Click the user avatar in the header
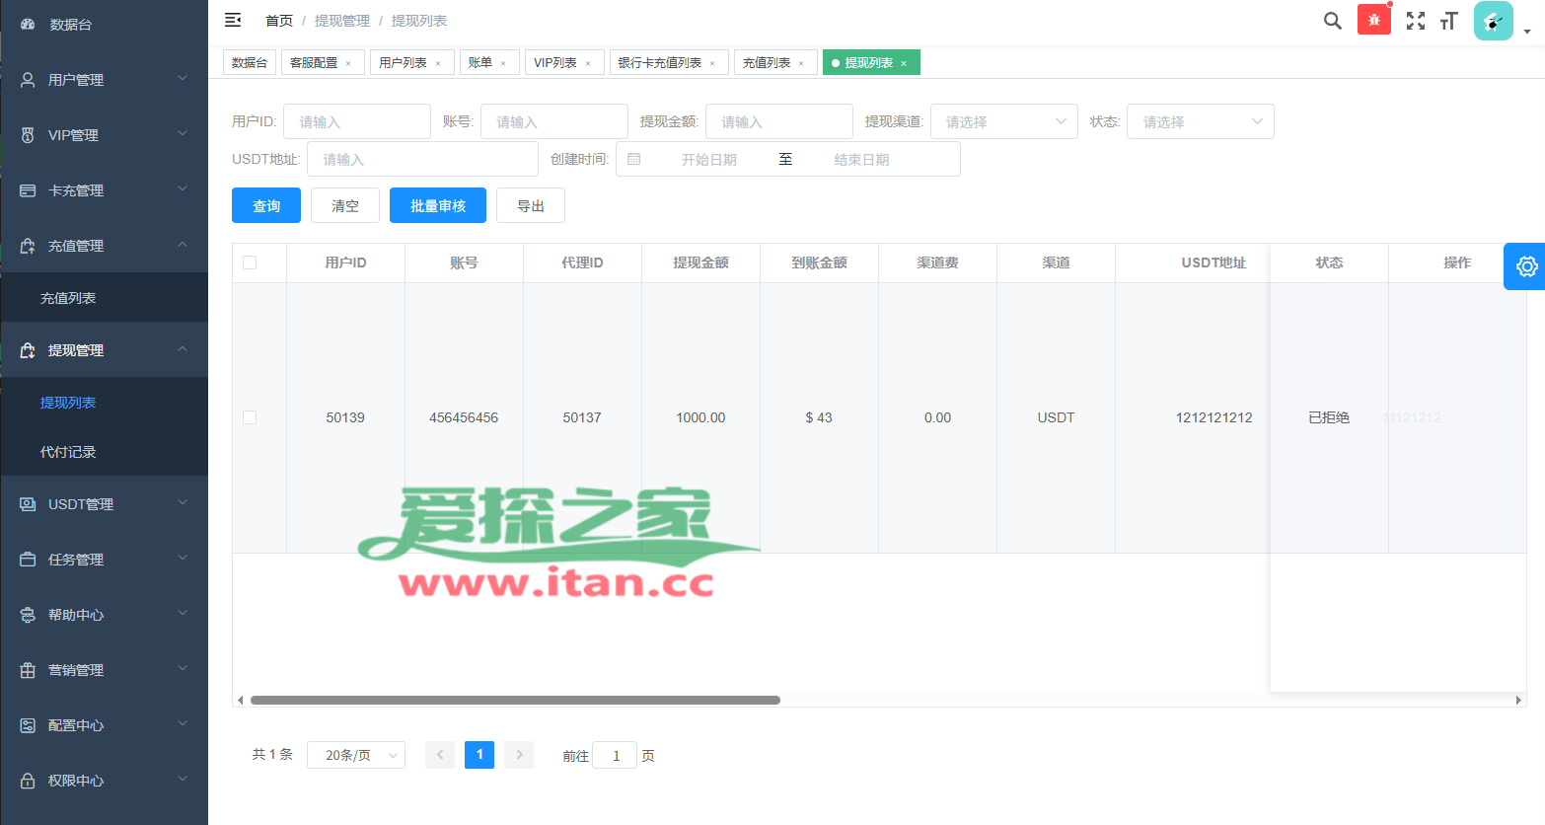The width and height of the screenshot is (1545, 825). click(x=1493, y=21)
